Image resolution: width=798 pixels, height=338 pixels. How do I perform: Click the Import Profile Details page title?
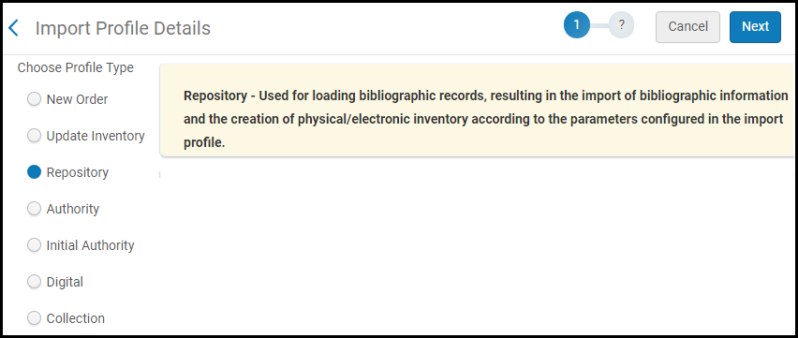[x=123, y=28]
